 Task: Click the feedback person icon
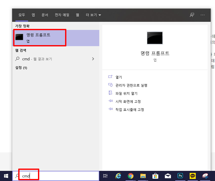(x=192, y=15)
